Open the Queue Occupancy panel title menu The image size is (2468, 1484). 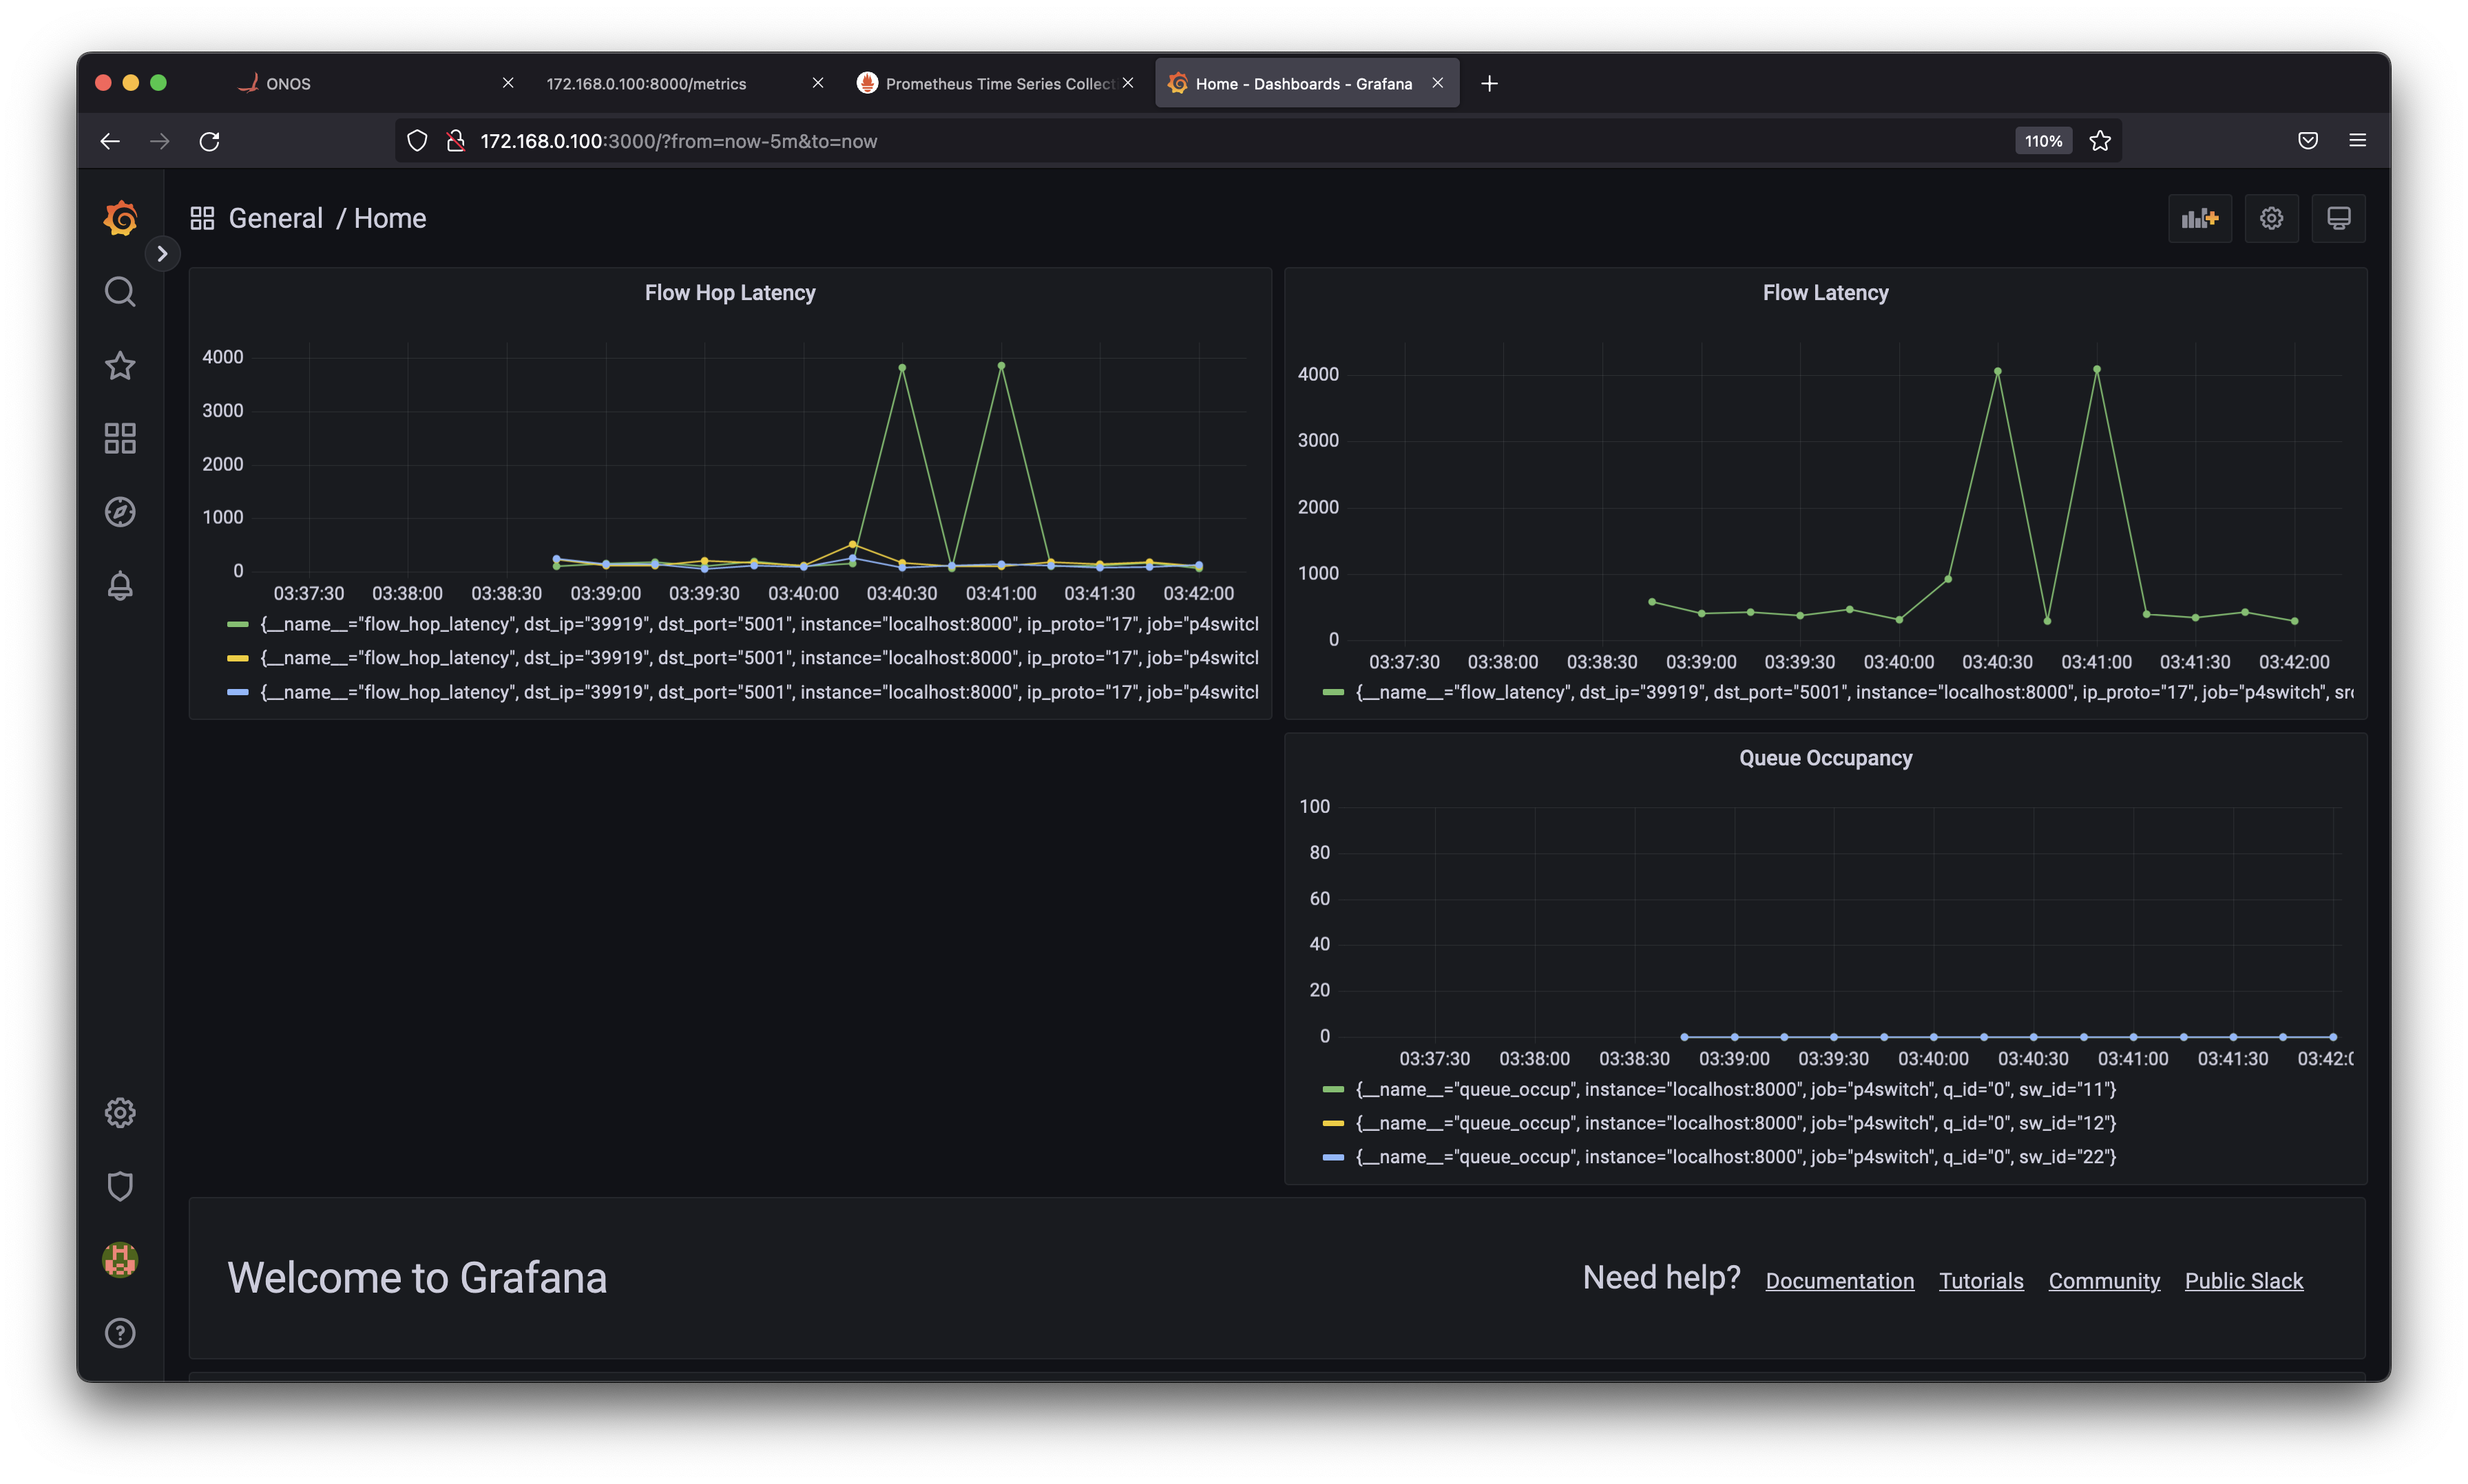[x=1825, y=758]
